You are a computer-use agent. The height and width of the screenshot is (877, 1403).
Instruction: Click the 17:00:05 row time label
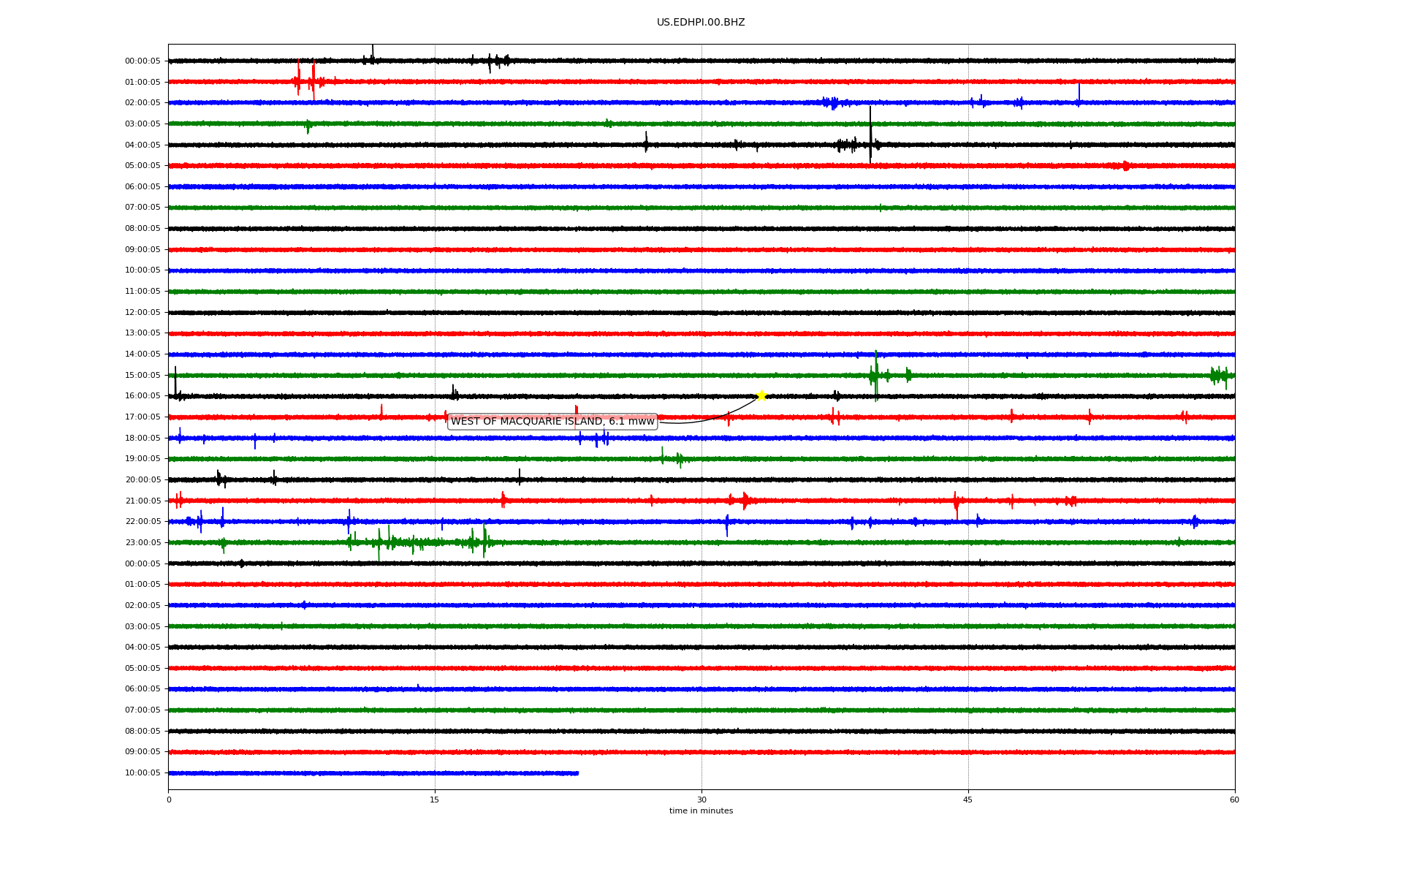pos(142,417)
